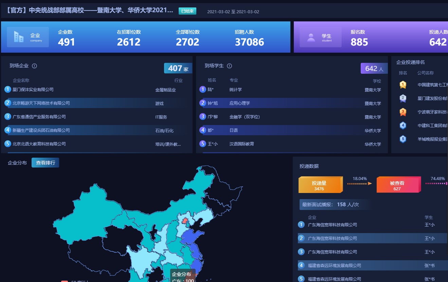Click the date range 2021-03-02 至 2021-03-02

[x=233, y=12]
